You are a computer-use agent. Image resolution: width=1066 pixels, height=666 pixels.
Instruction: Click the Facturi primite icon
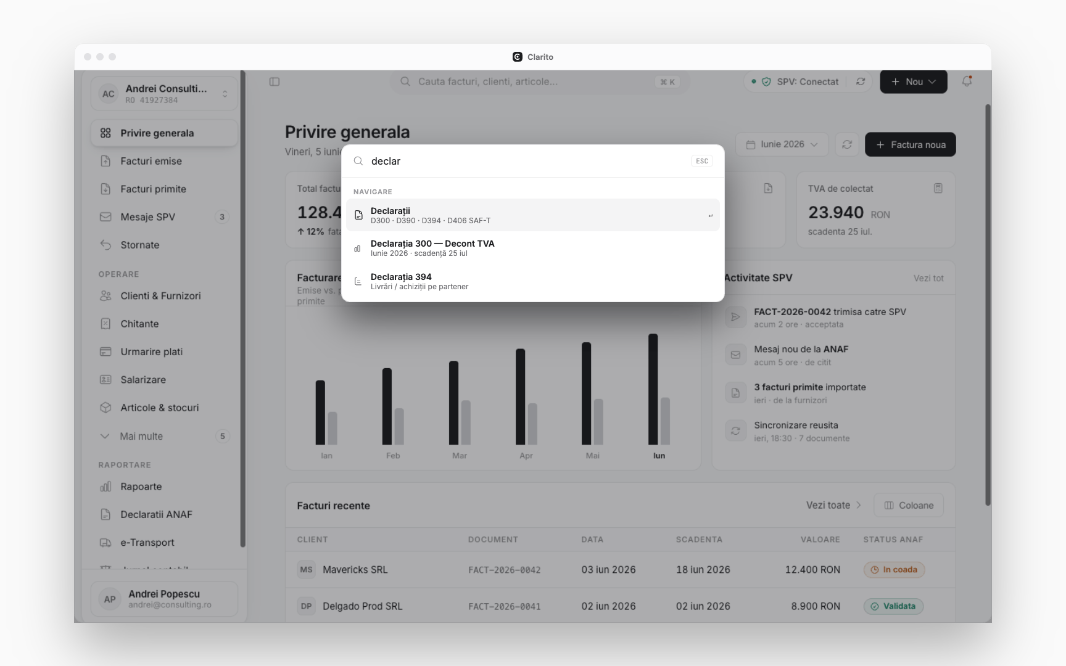click(x=105, y=189)
